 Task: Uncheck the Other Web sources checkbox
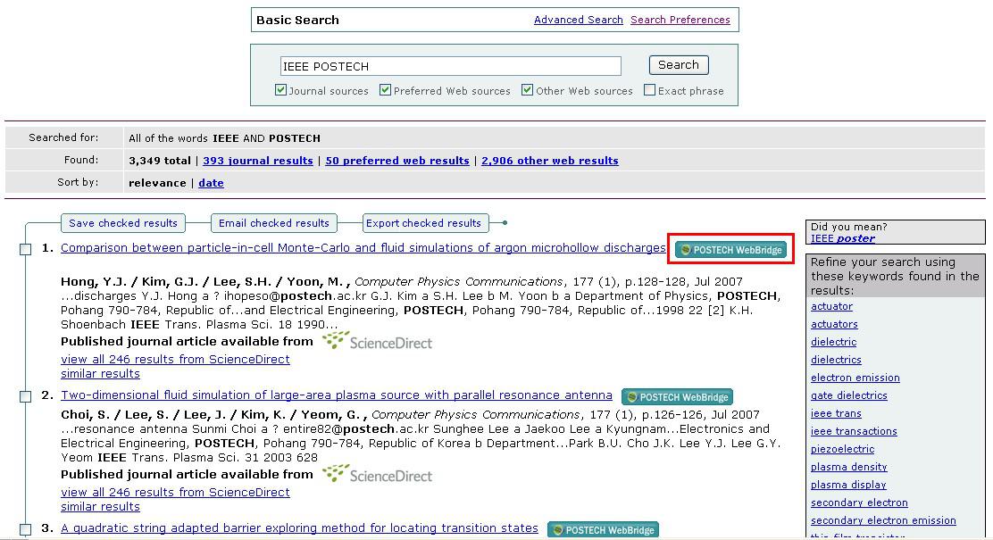(x=527, y=90)
